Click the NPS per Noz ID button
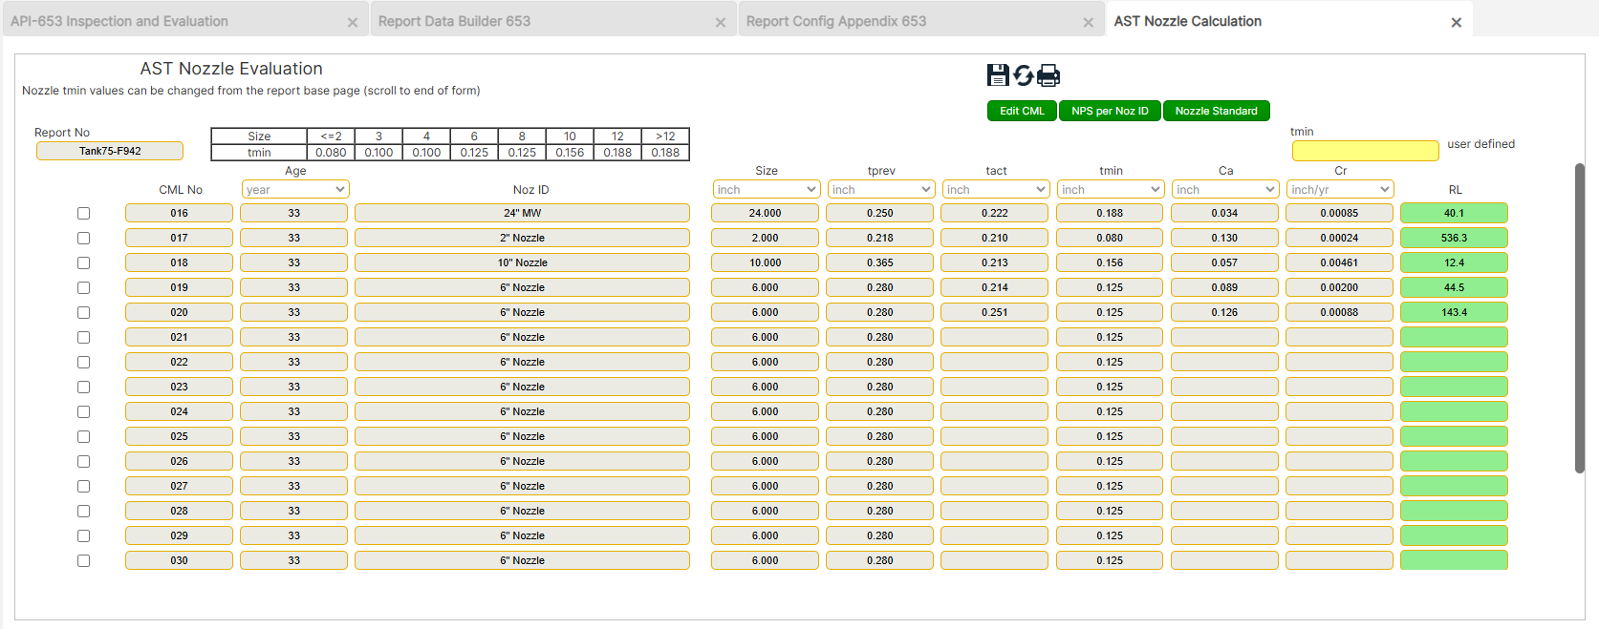This screenshot has width=1599, height=629. [1110, 111]
